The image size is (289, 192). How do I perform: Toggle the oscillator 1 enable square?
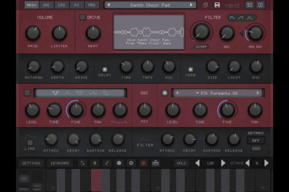pyautogui.click(x=27, y=93)
